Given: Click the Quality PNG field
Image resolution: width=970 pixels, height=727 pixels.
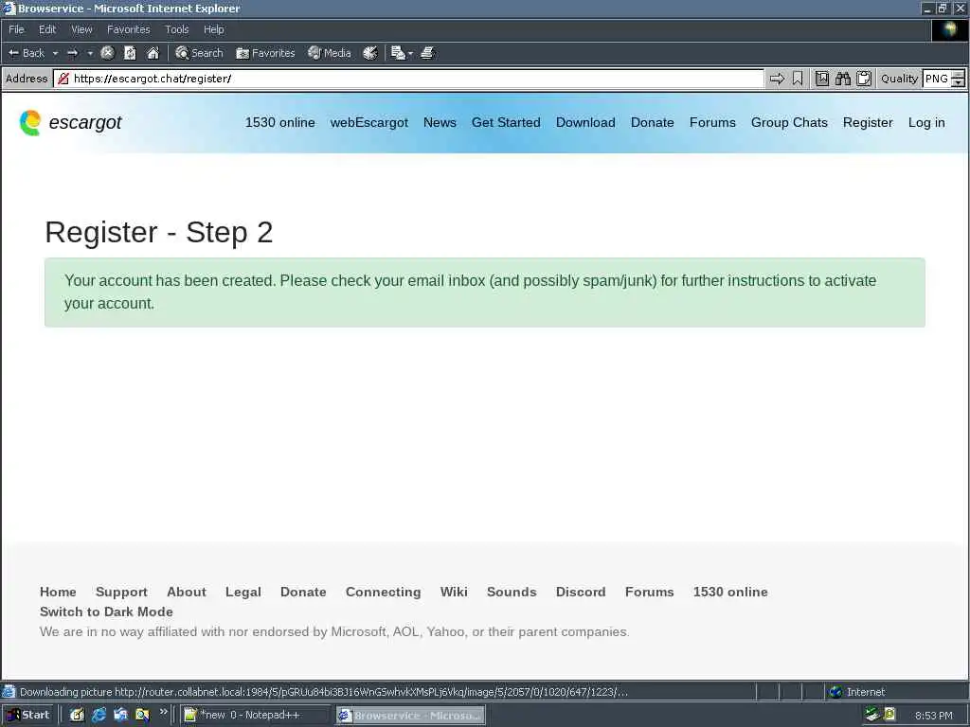Looking at the screenshot, I should click(x=937, y=79).
